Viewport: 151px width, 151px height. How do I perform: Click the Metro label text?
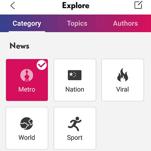27,89
